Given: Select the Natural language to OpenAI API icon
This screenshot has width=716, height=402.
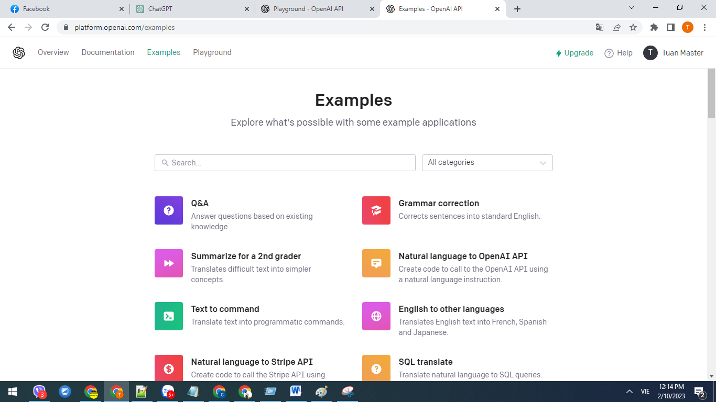Looking at the screenshot, I should pos(376,263).
